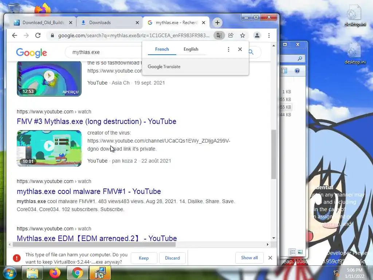Close the Google Translate popup
Viewport: 373px width, 280px height.
click(x=240, y=49)
